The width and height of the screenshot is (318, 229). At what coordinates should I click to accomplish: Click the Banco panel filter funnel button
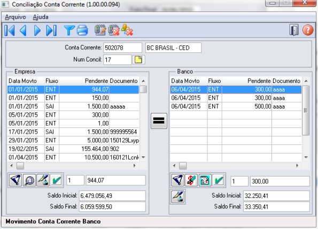click(x=177, y=180)
